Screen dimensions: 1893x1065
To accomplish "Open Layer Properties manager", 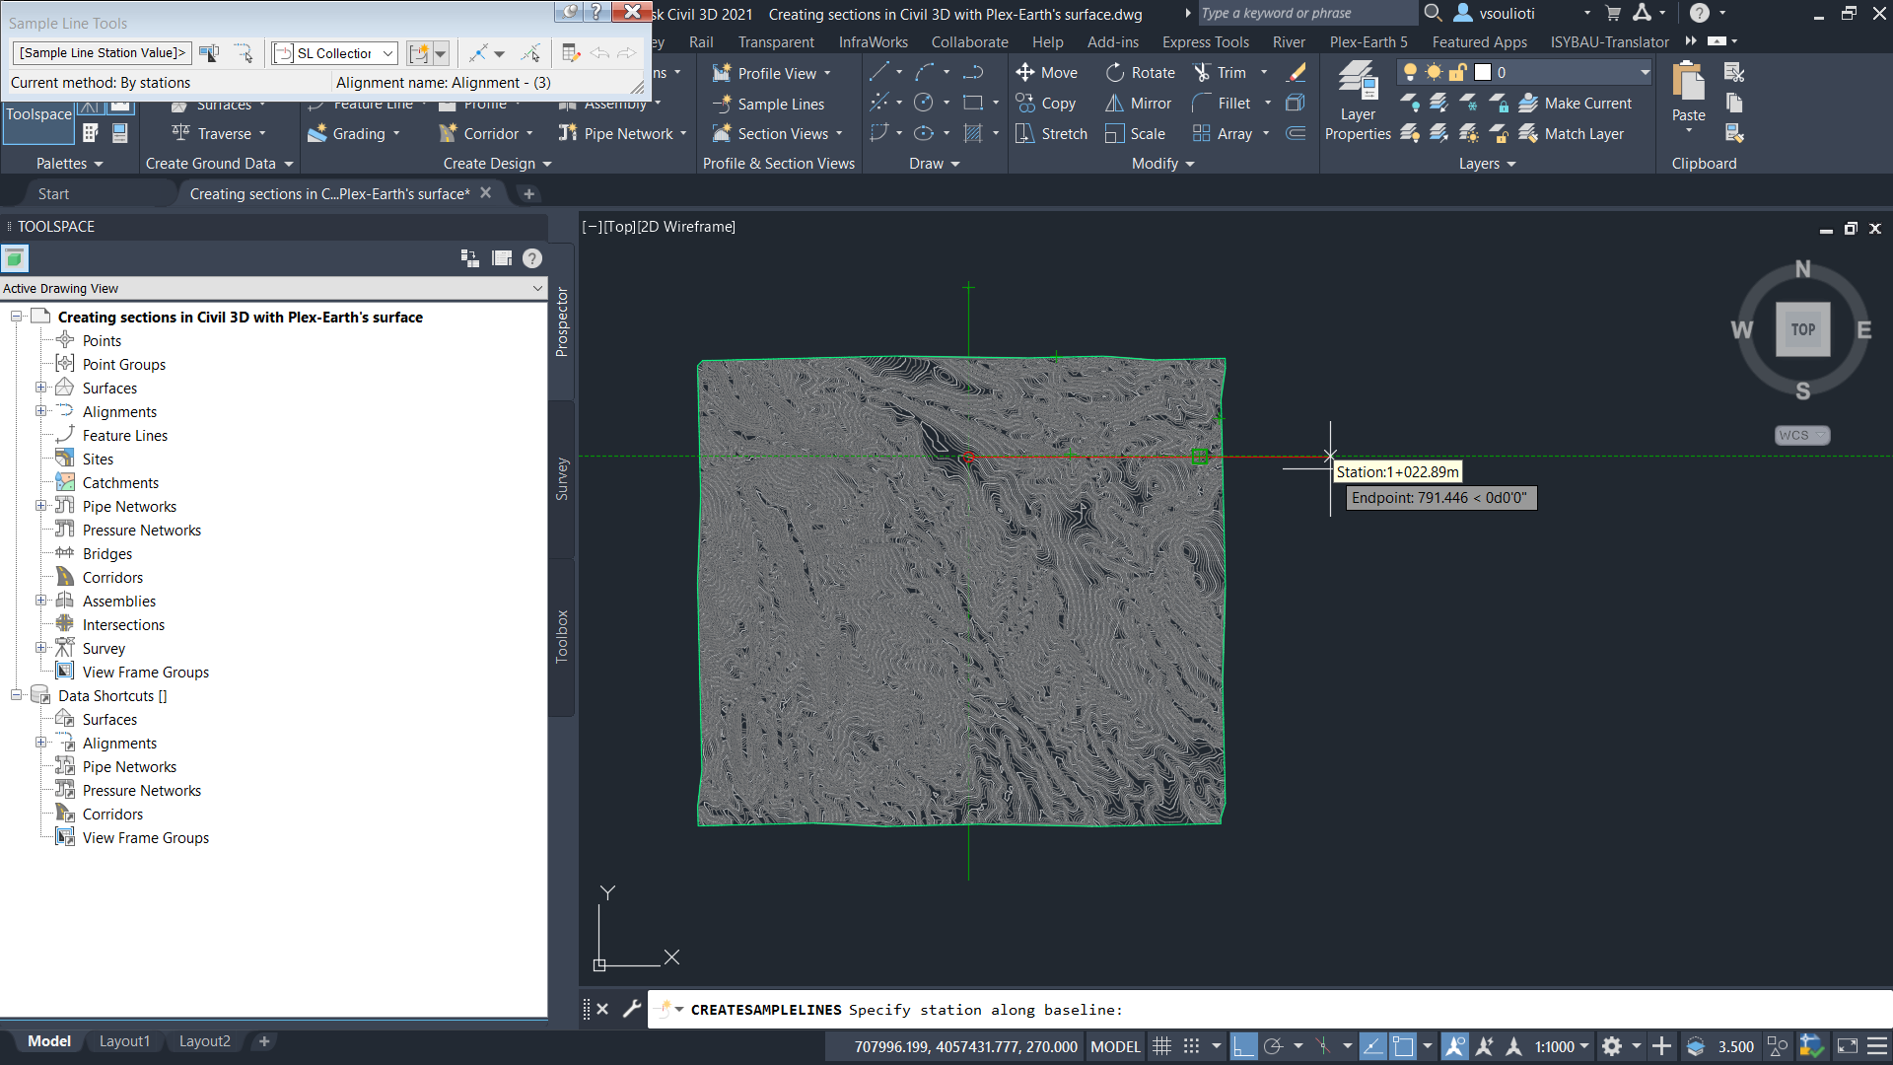I will pos(1358,102).
